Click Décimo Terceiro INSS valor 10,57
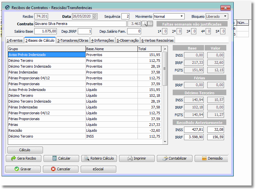Image resolution: width=256 pixels, height=190 pixels. coord(216,100)
